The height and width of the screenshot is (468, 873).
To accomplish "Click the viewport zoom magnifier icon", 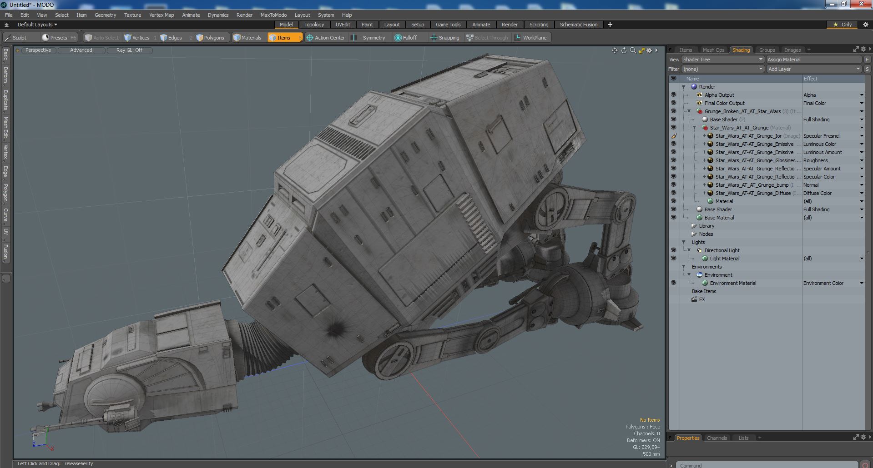I will click(633, 50).
